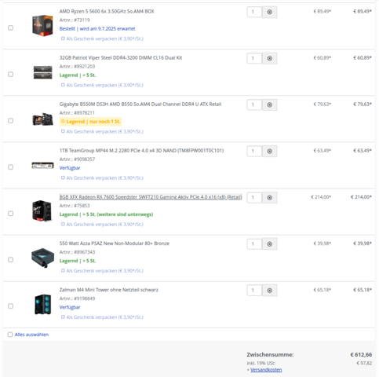The height and width of the screenshot is (377, 379).
Task: Open AMD Ryzen 5 5600 product title
Action: coord(107,11)
